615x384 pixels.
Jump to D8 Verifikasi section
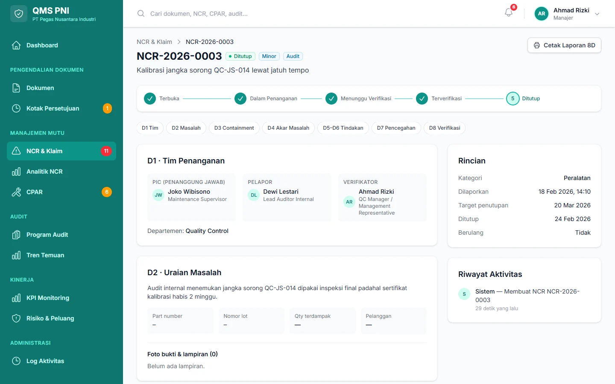point(445,128)
